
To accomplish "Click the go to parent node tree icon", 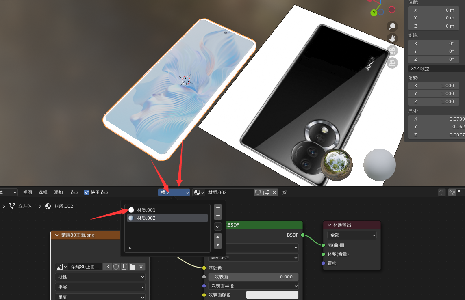I will coord(442,192).
